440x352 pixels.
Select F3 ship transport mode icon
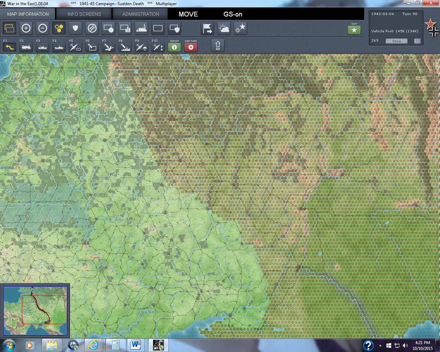(x=43, y=47)
